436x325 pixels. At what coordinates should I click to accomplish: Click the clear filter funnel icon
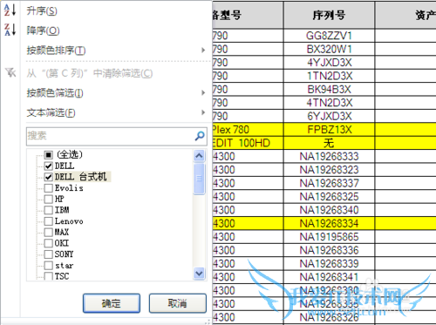[x=10, y=72]
